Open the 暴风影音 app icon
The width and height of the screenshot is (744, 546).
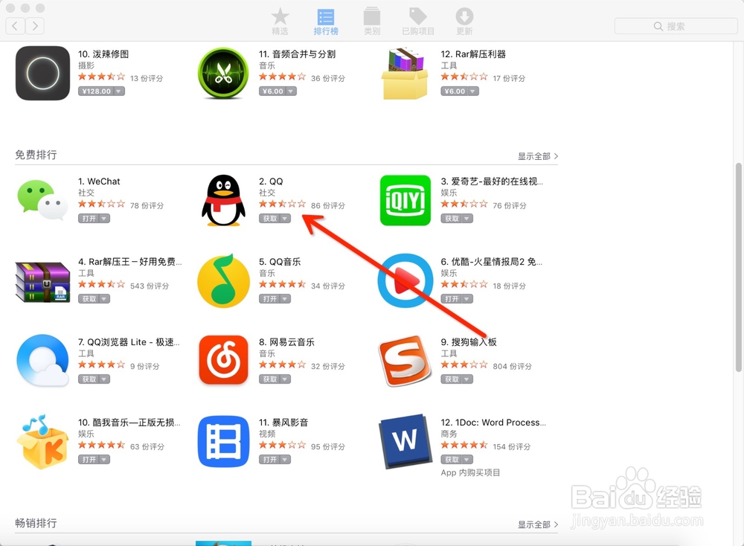pos(223,441)
